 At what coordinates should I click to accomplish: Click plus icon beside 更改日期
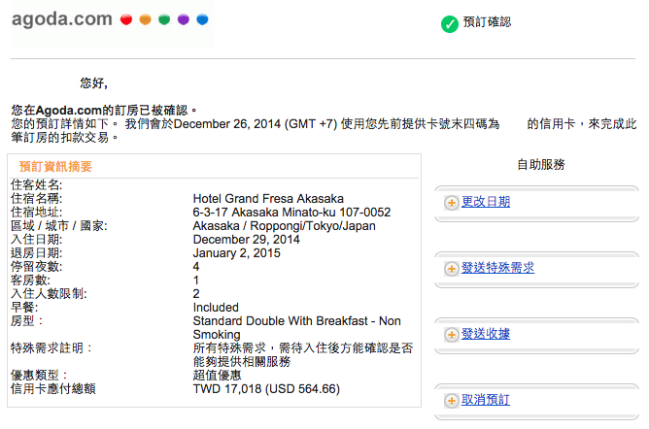click(x=452, y=203)
